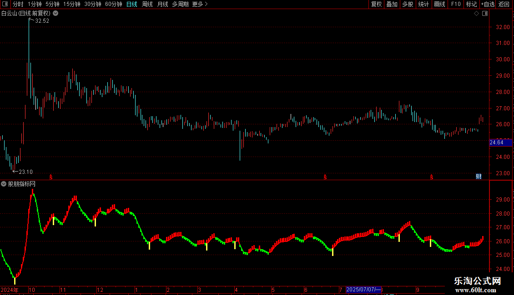This screenshot has height=295, width=514.
Task: Click 返回 to go back
Action: click(x=504, y=4)
